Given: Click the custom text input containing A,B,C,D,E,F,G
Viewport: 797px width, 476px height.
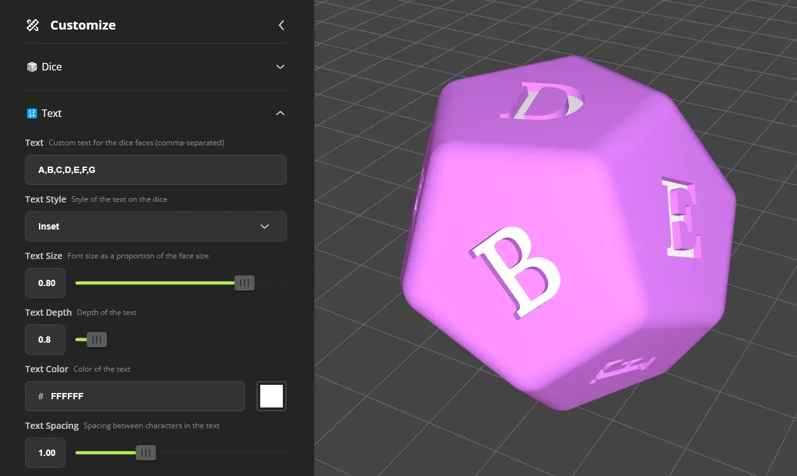Looking at the screenshot, I should (x=155, y=170).
